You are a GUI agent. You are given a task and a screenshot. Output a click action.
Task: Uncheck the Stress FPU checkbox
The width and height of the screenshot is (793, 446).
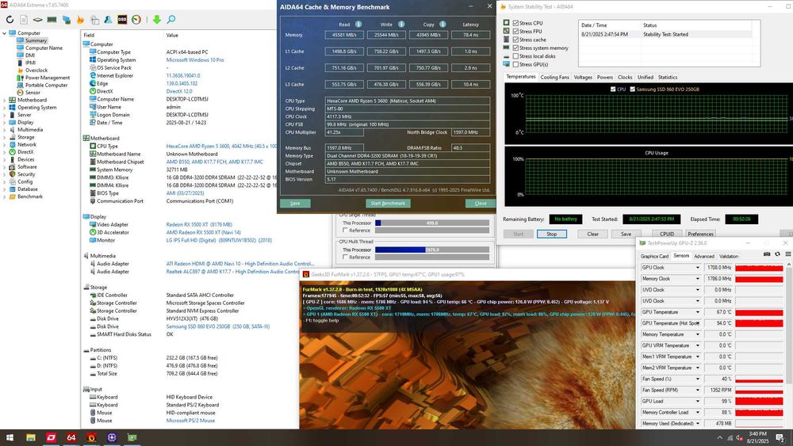[x=517, y=32]
